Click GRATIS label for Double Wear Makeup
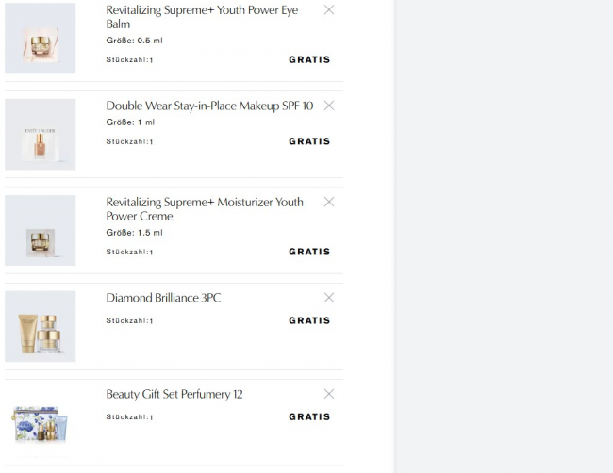This screenshot has height=473, width=613. (309, 141)
